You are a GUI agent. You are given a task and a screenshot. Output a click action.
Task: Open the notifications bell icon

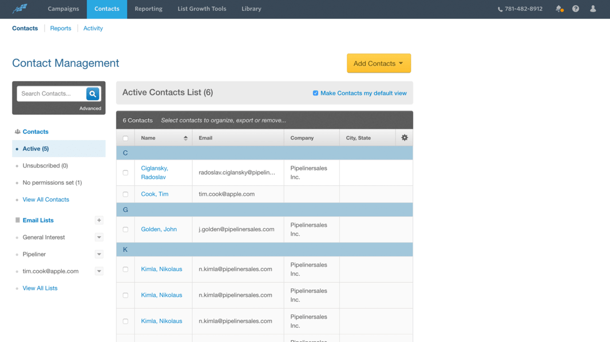pyautogui.click(x=558, y=9)
